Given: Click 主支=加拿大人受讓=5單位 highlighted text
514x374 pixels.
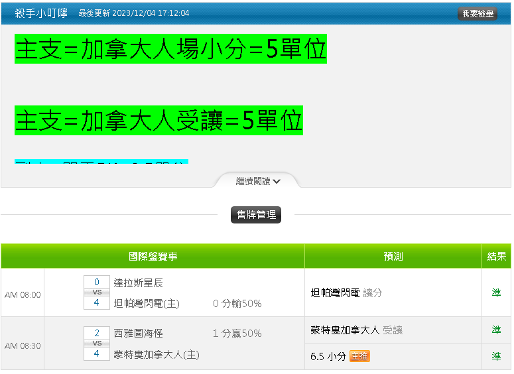Looking at the screenshot, I should tap(159, 120).
